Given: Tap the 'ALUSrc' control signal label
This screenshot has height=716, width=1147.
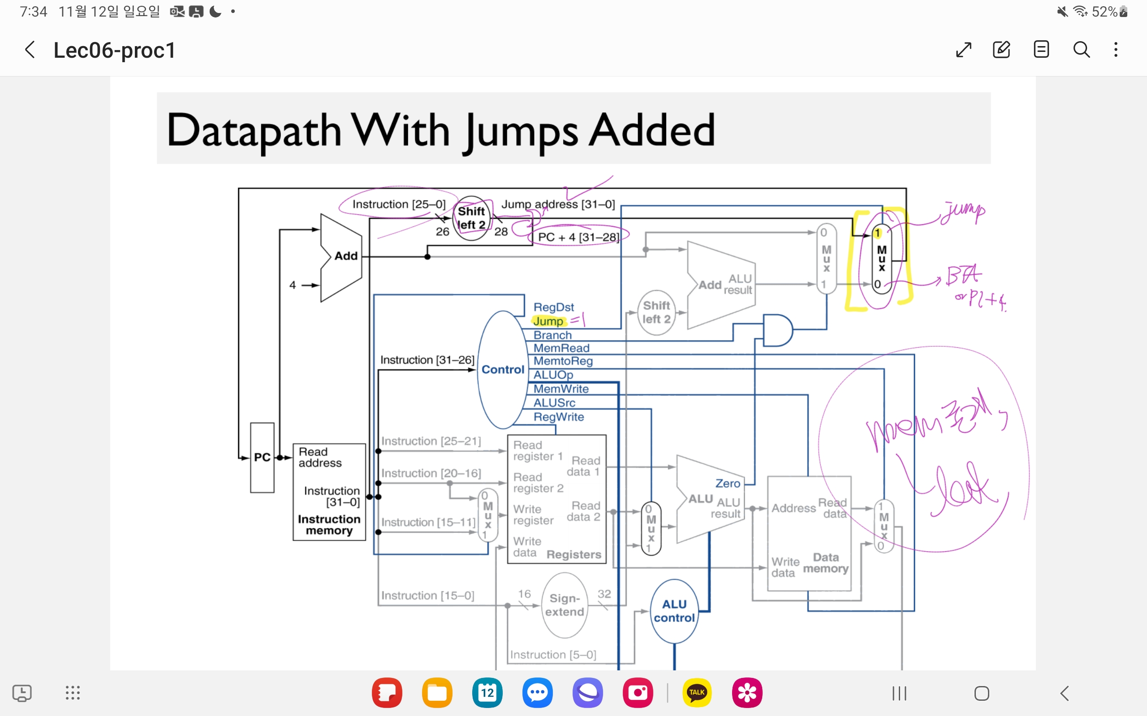Looking at the screenshot, I should tap(554, 402).
